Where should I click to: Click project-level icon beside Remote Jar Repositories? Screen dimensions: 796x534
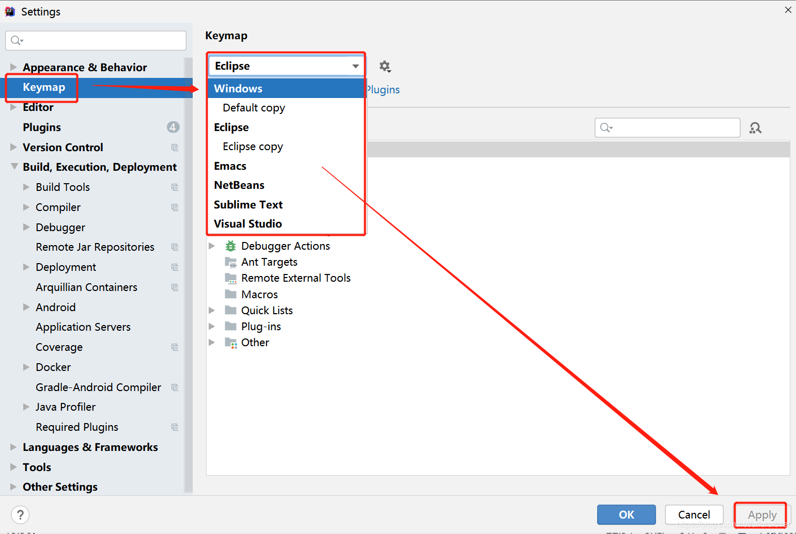click(175, 247)
